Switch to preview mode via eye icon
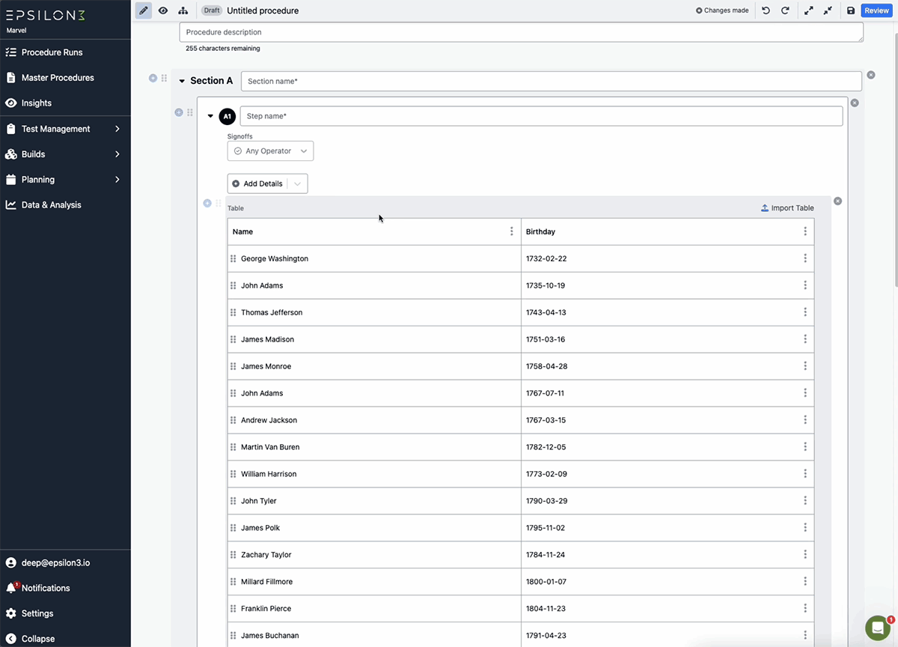 pos(163,10)
